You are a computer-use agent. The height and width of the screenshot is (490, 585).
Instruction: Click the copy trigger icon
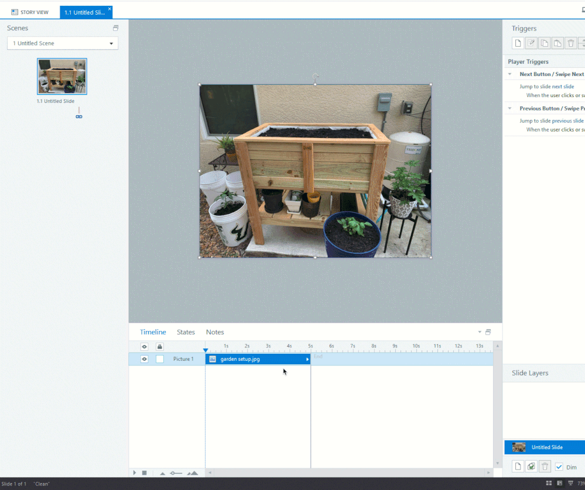click(545, 43)
